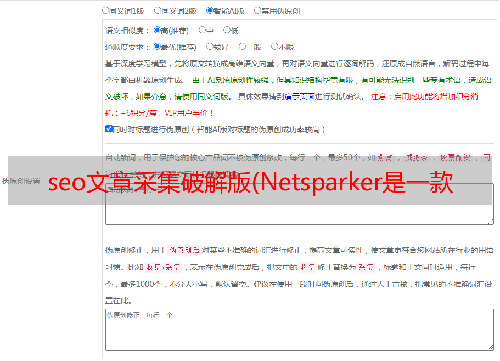
Task: Click the 伪原创修正 textarea
Action: [x=300, y=330]
